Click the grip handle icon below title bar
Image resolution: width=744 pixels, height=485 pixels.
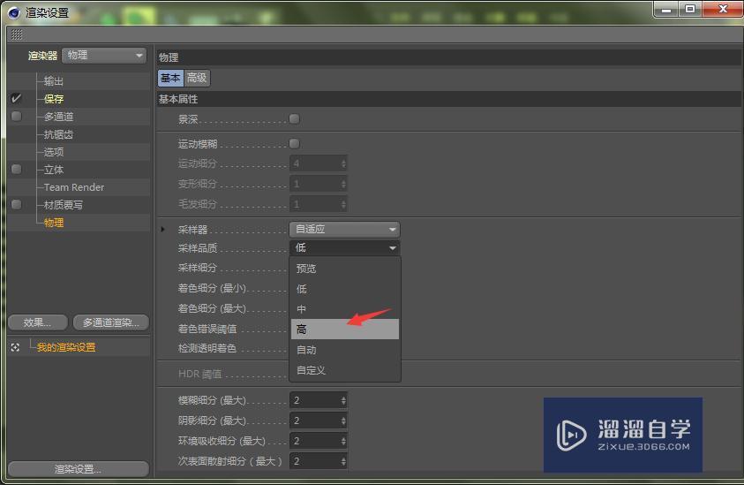tap(17, 34)
